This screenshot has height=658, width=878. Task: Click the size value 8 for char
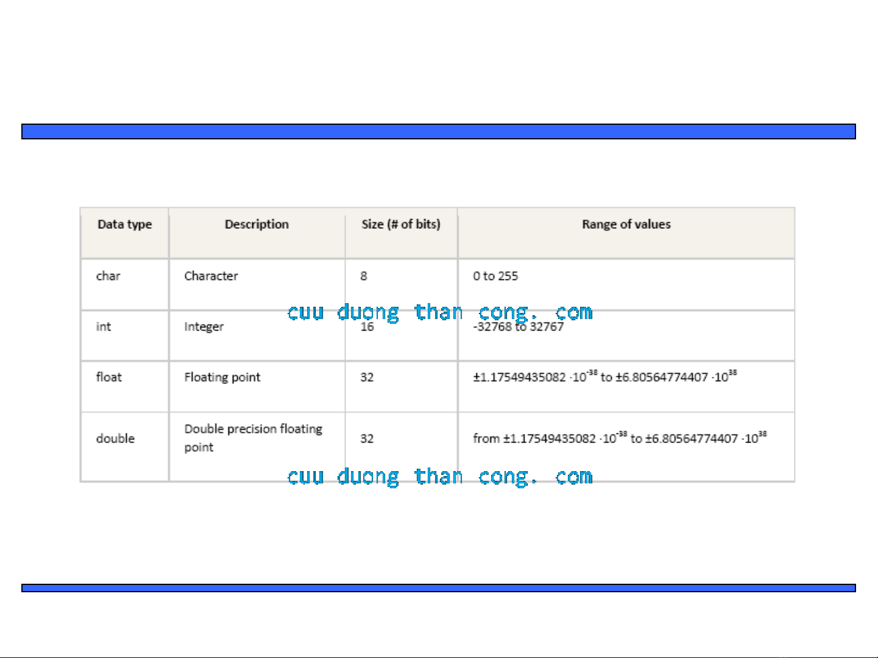click(x=364, y=276)
